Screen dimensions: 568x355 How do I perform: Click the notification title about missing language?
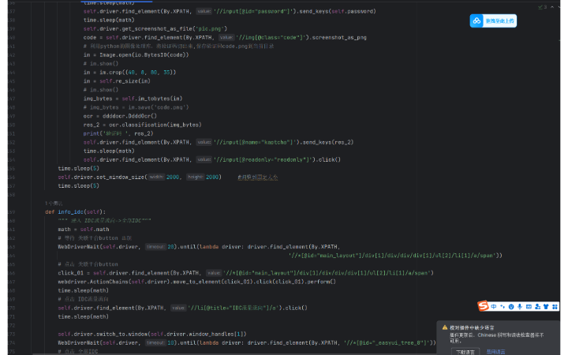tap(472, 327)
